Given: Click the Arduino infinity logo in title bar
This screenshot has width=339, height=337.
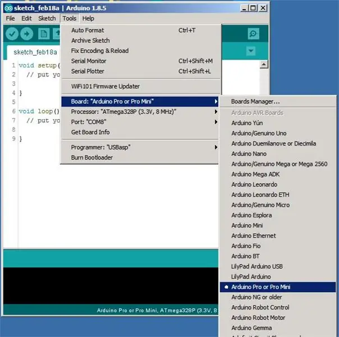Looking at the screenshot, I should 8,8.
